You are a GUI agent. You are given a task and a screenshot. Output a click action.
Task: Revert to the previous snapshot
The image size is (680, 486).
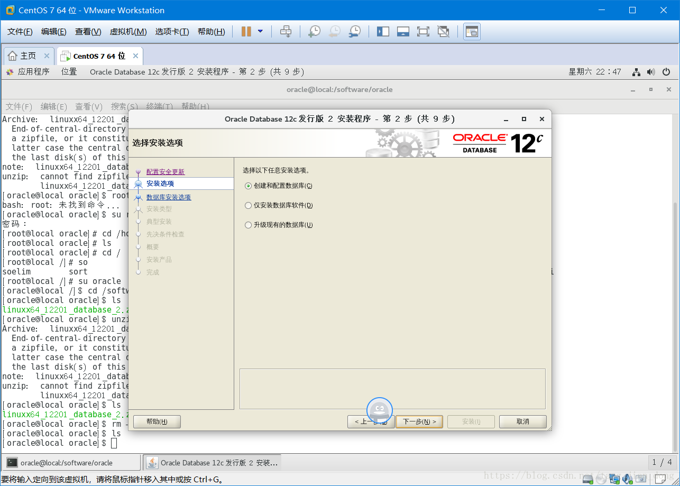click(x=334, y=32)
